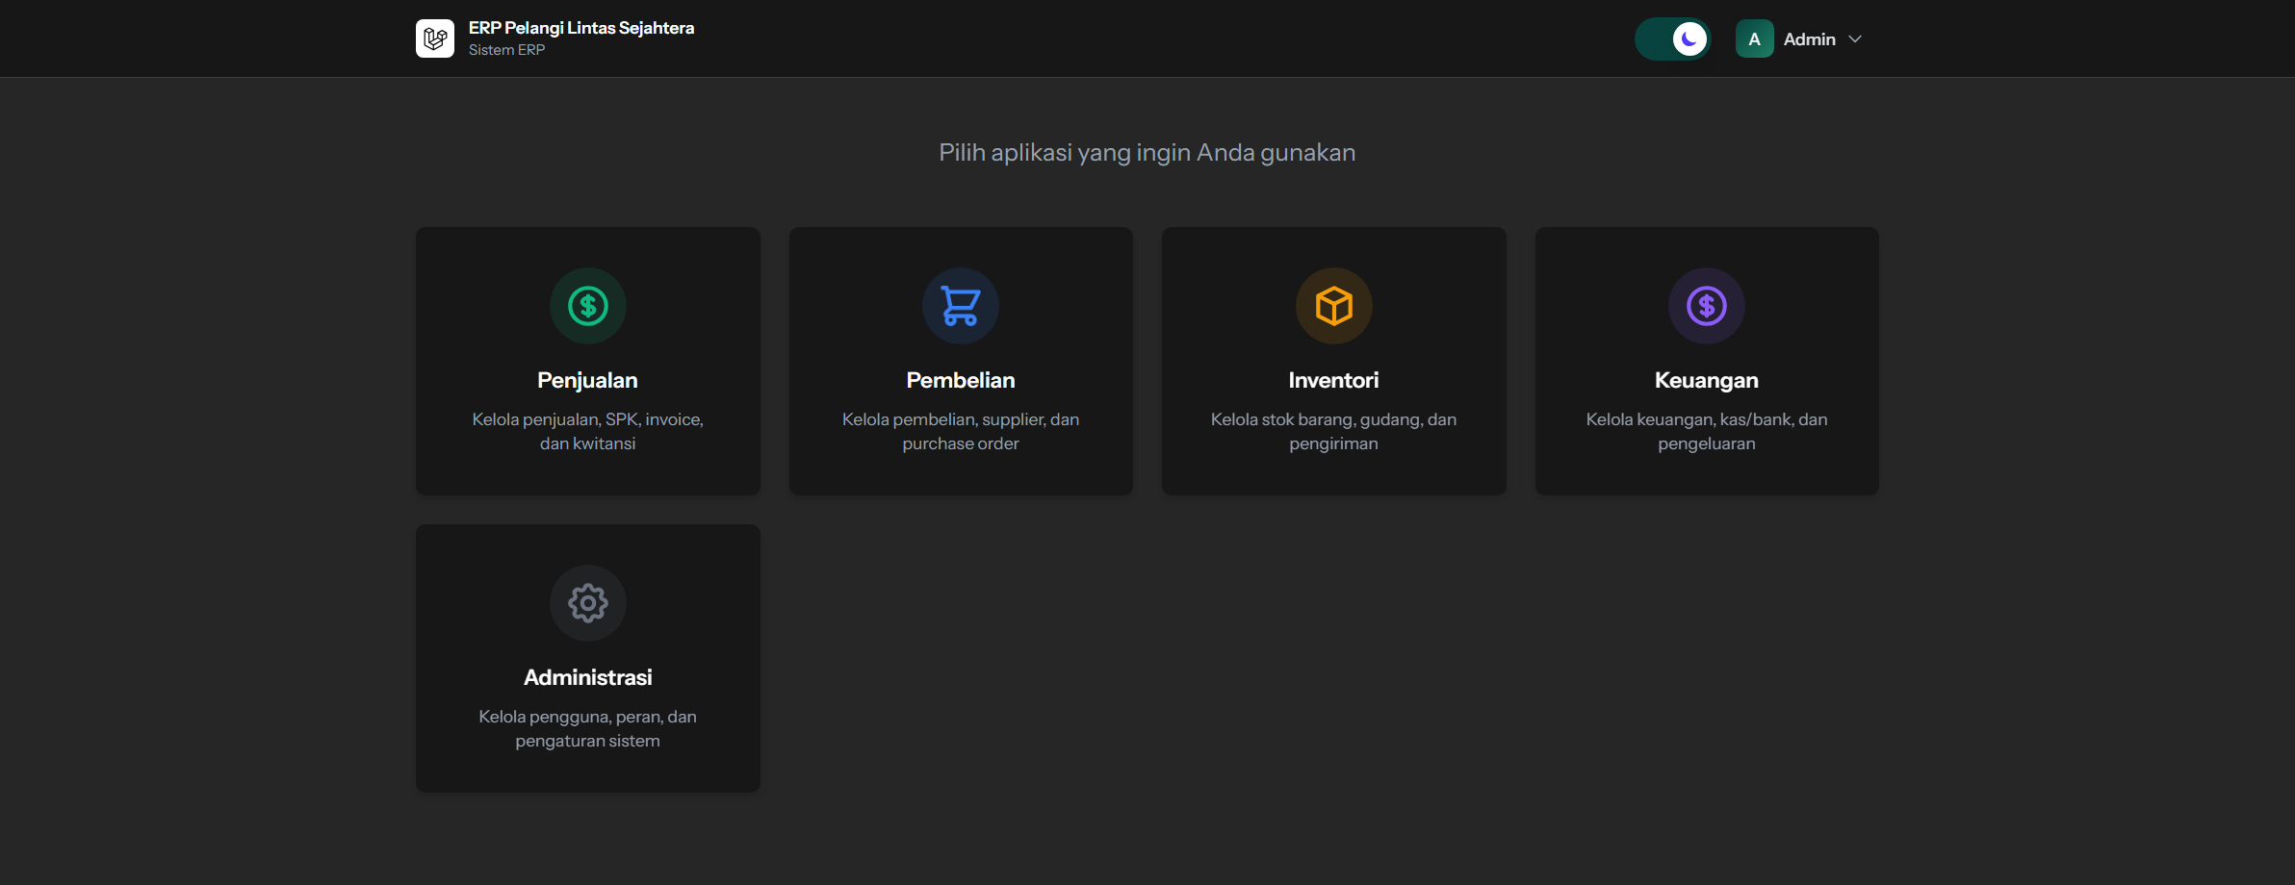Select the Inventori app title
The height and width of the screenshot is (885, 2295).
tap(1333, 380)
